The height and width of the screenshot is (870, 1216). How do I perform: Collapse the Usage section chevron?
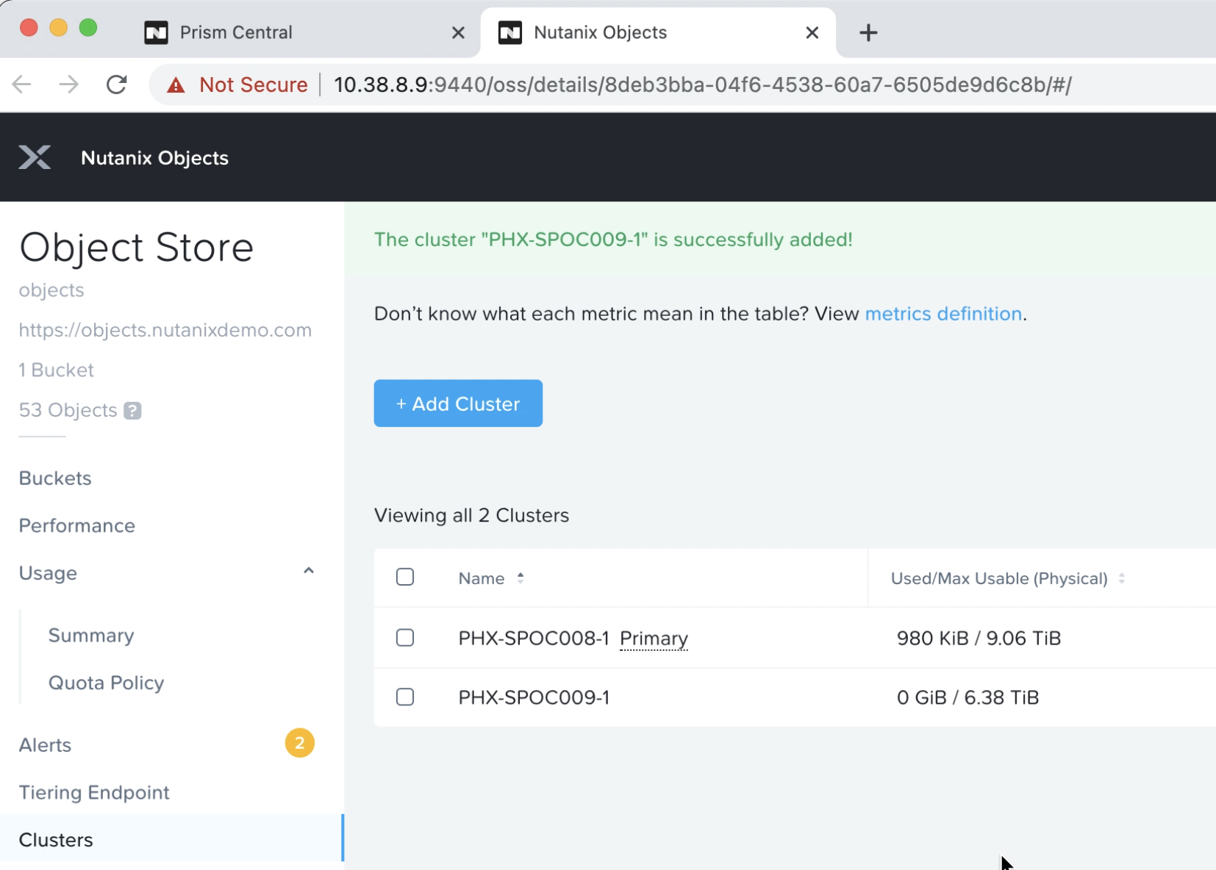coord(309,572)
